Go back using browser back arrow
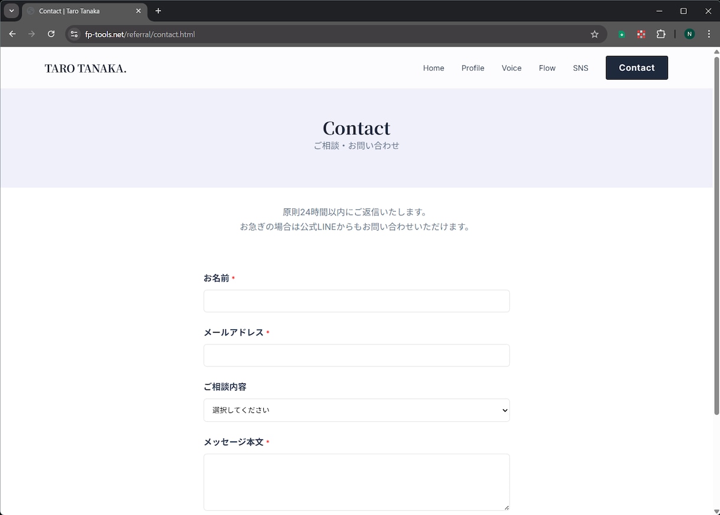The image size is (720, 515). tap(12, 34)
